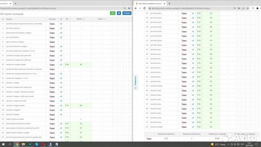Click the chart column header icon
This screenshot has width=261, height=147.
pos(61,19)
